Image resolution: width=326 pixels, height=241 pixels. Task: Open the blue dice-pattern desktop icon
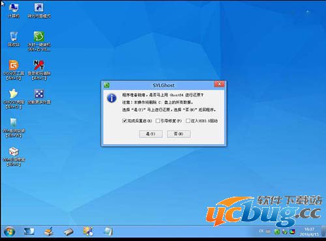(39, 96)
